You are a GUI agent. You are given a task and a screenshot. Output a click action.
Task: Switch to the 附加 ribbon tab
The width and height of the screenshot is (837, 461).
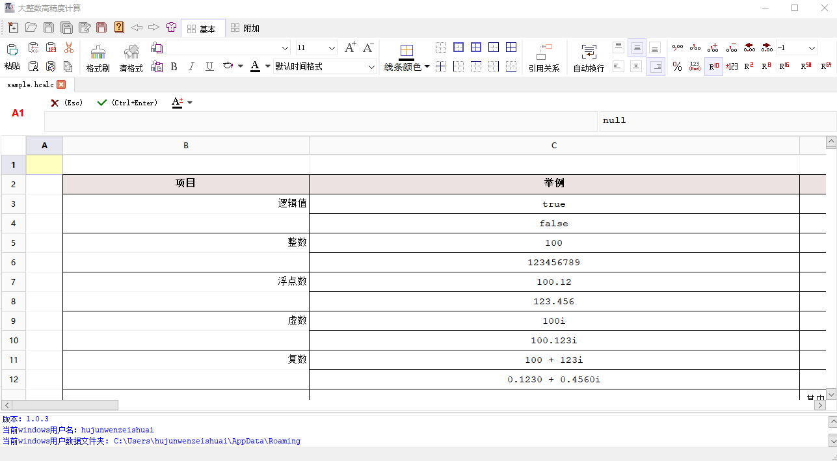(x=246, y=28)
